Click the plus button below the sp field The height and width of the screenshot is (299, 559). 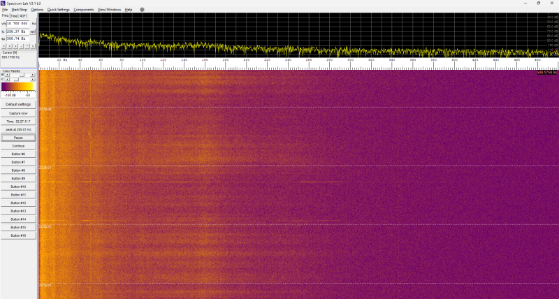point(15,46)
